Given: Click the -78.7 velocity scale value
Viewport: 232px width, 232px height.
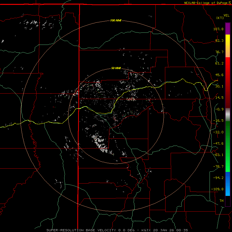Looking at the screenshot, I should [218, 167].
